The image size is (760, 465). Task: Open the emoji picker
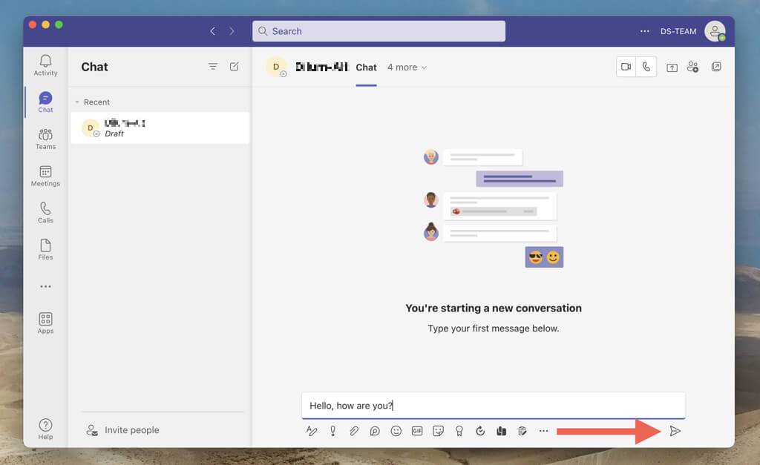coord(396,431)
